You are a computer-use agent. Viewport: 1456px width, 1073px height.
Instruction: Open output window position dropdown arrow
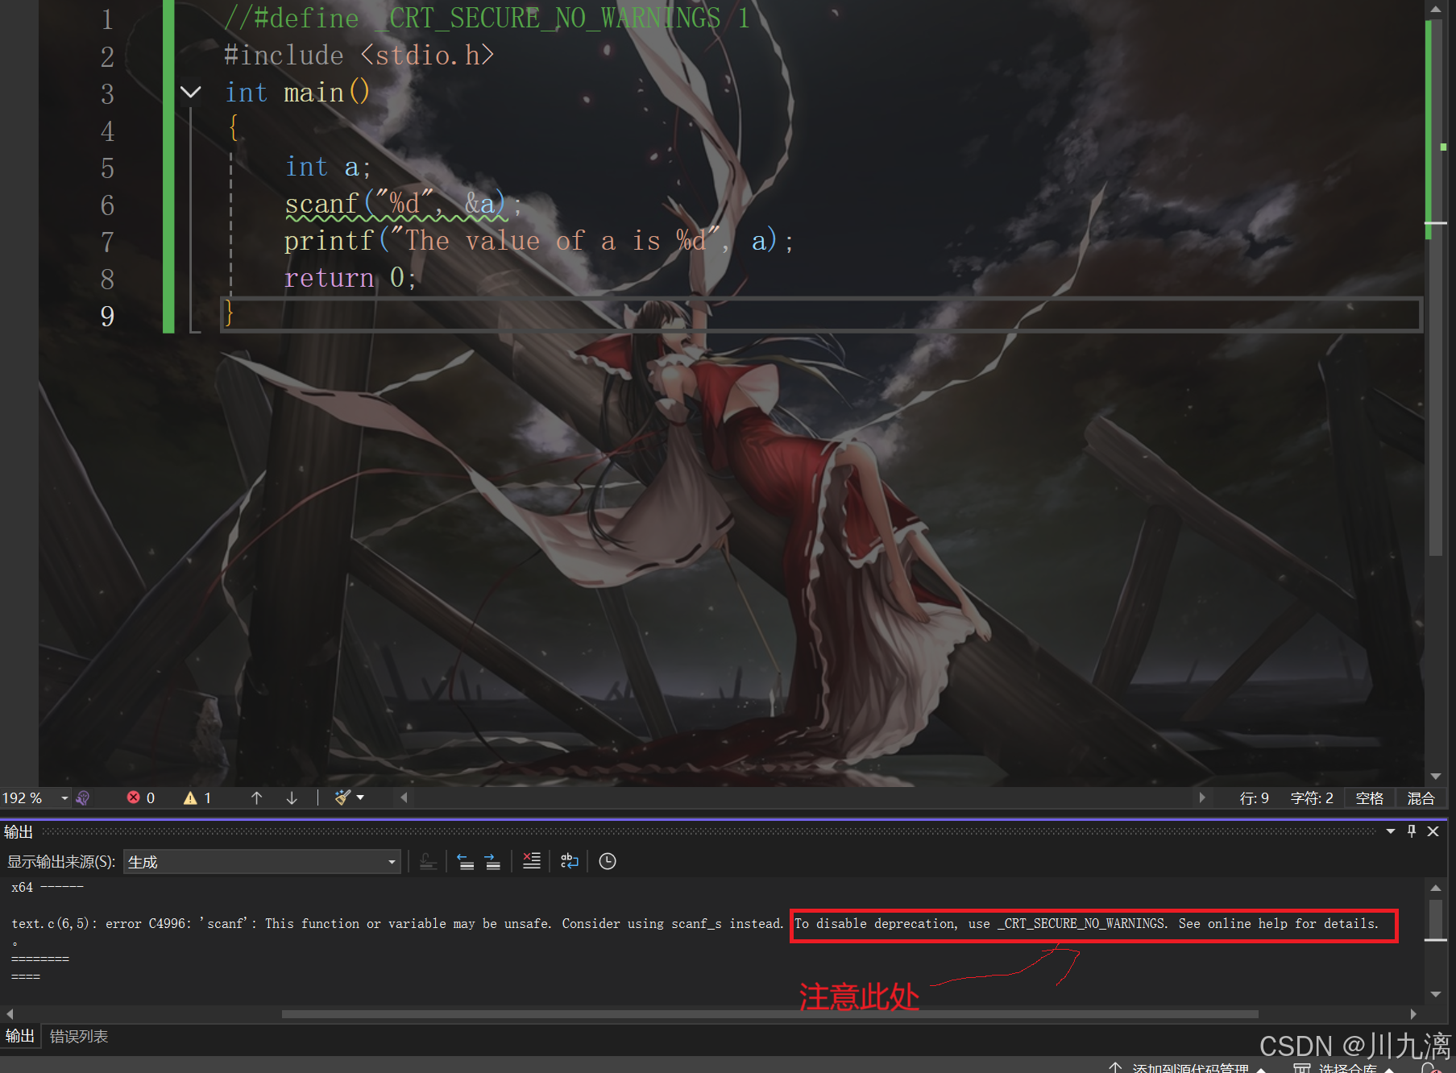pyautogui.click(x=1391, y=831)
